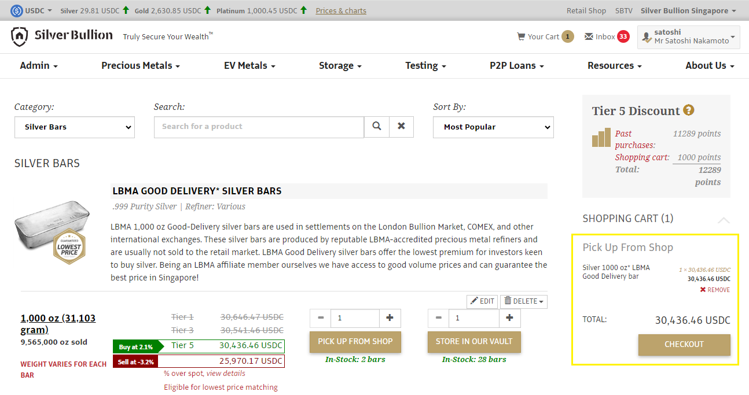Clear the search with the X button

coord(402,126)
